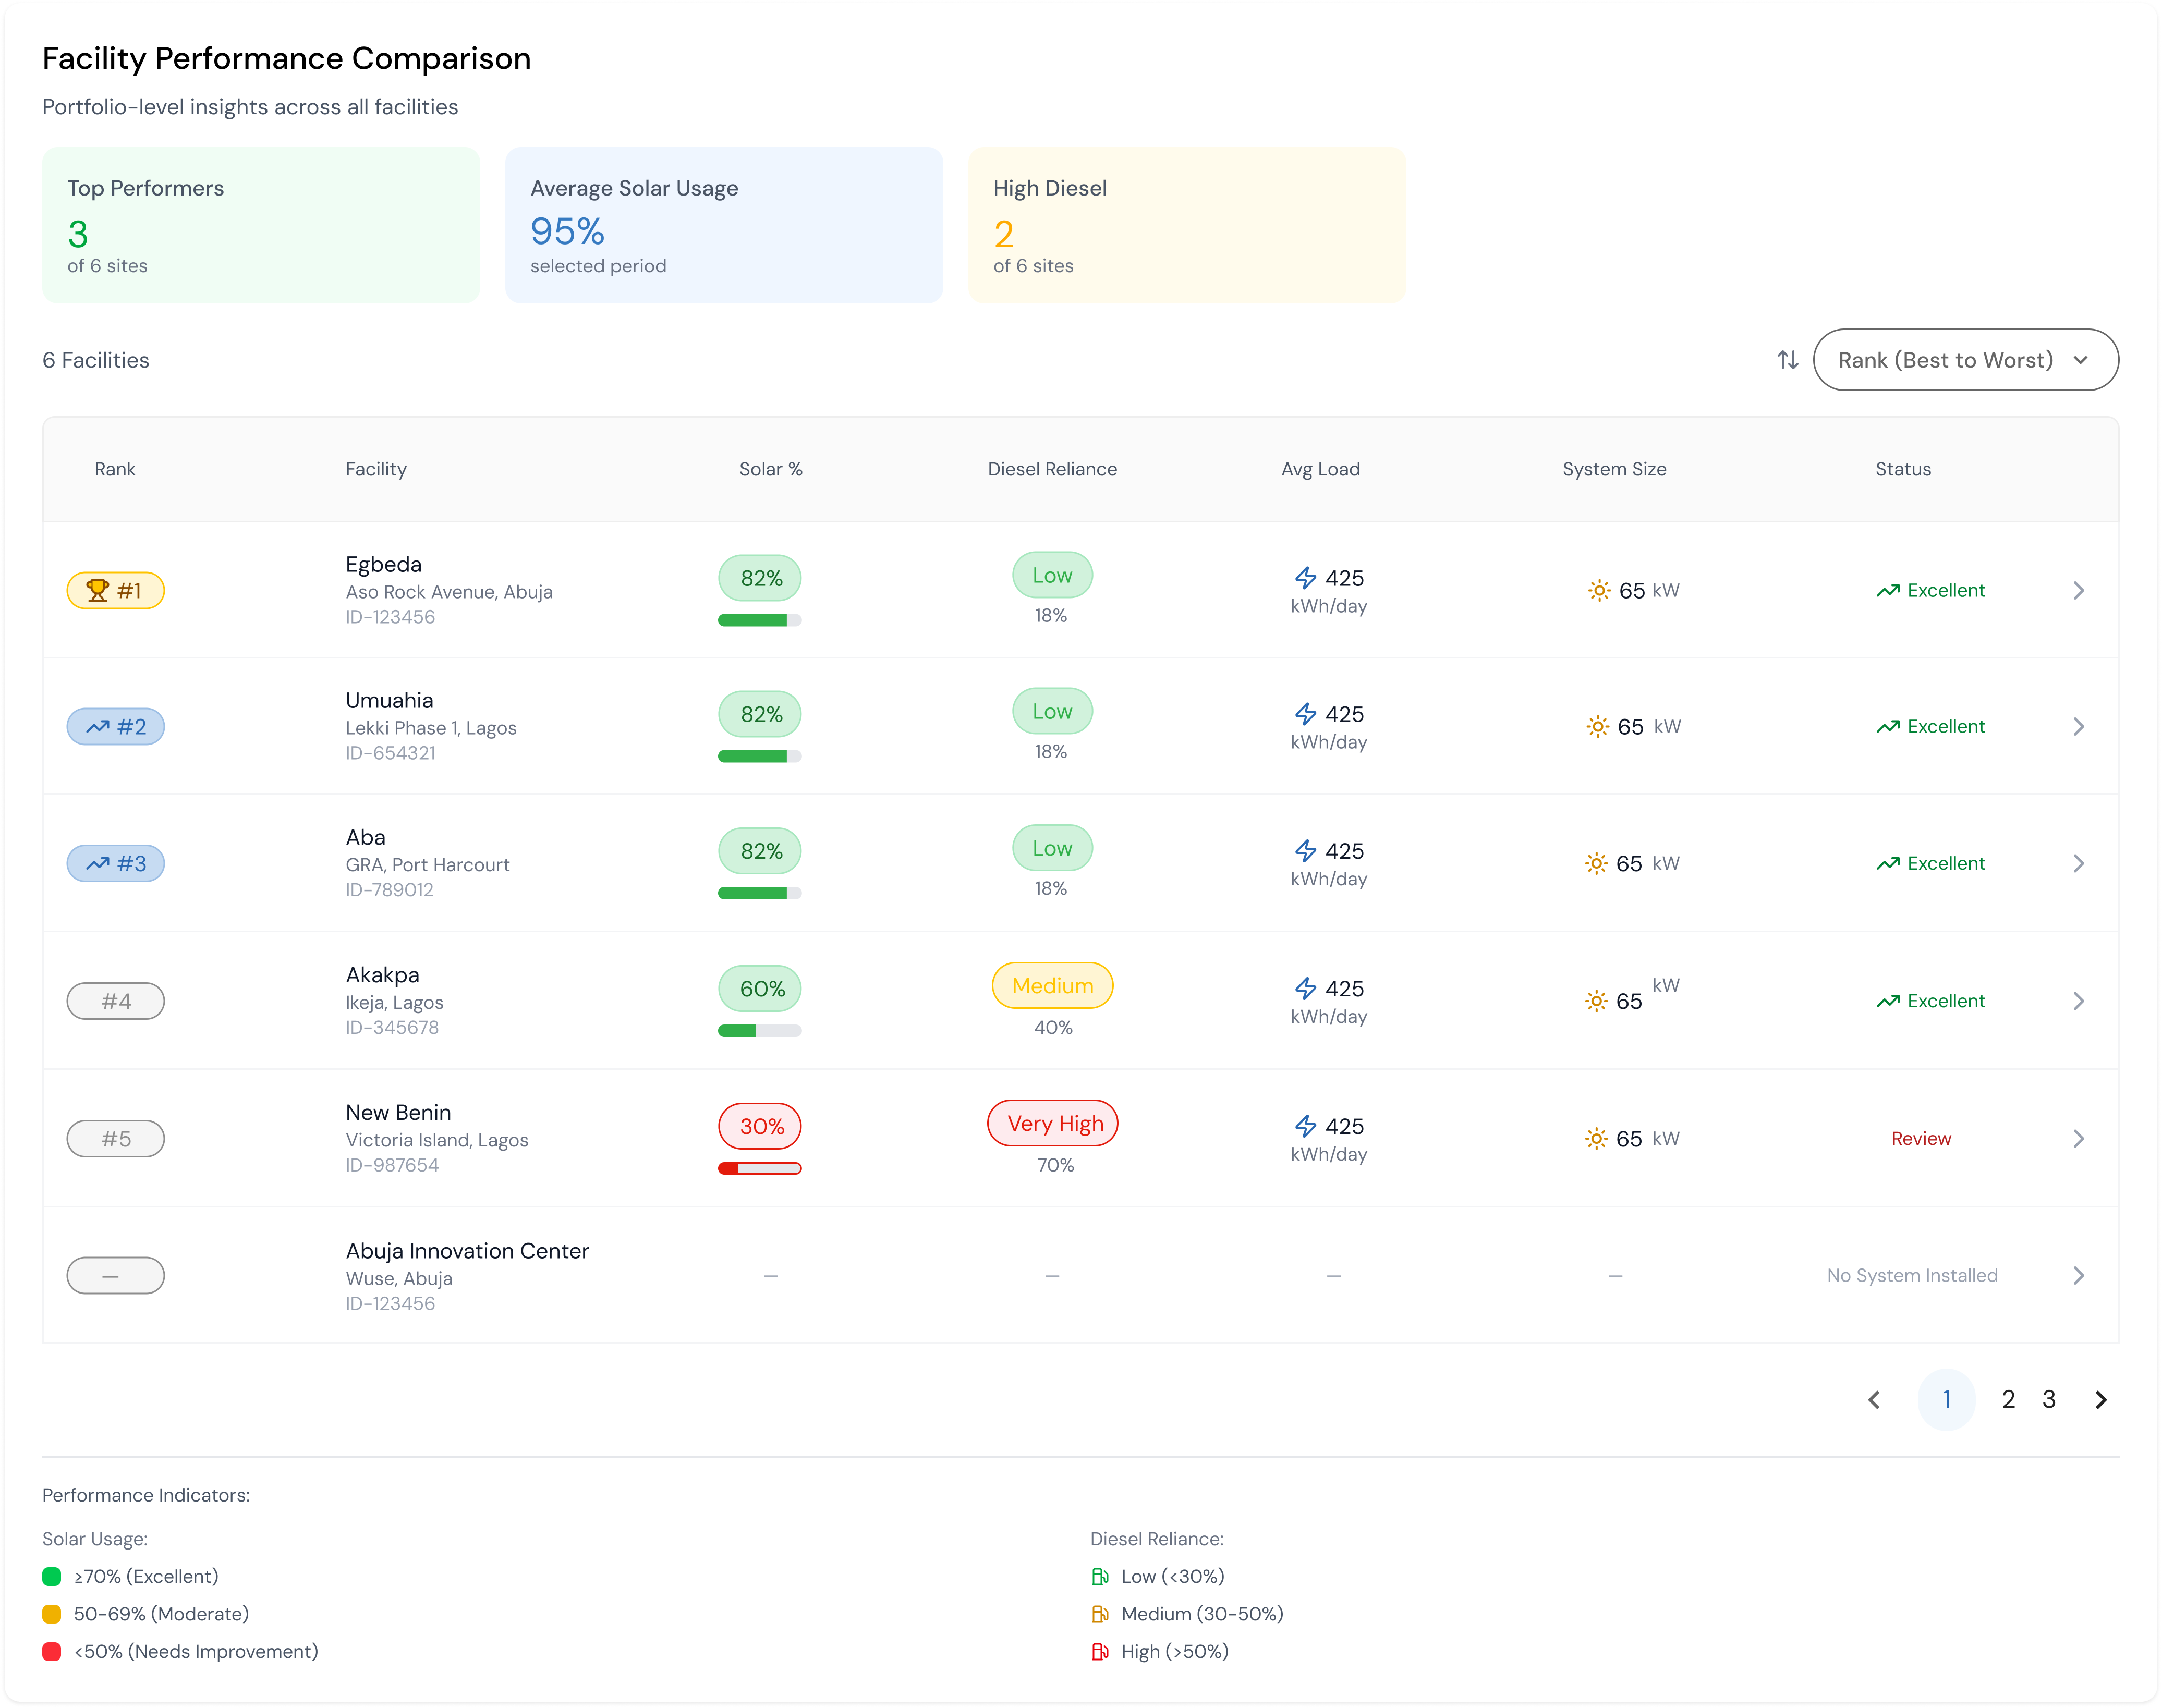2162x1708 pixels.
Task: Click the GRA, Port Harcourt address text
Action: [x=428, y=865]
